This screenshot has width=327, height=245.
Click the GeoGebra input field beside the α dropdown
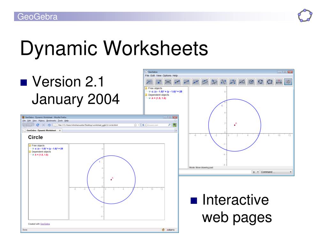tap(215, 172)
